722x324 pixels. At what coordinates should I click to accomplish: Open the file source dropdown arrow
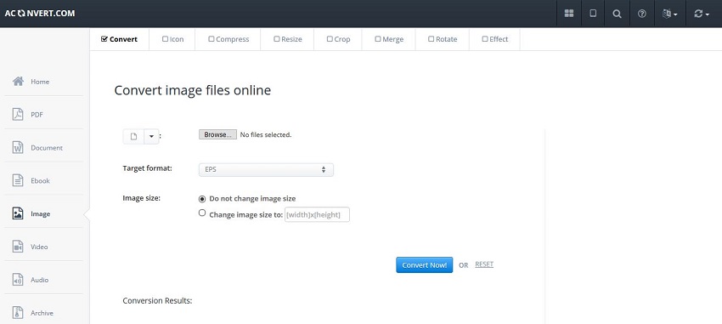pos(151,136)
